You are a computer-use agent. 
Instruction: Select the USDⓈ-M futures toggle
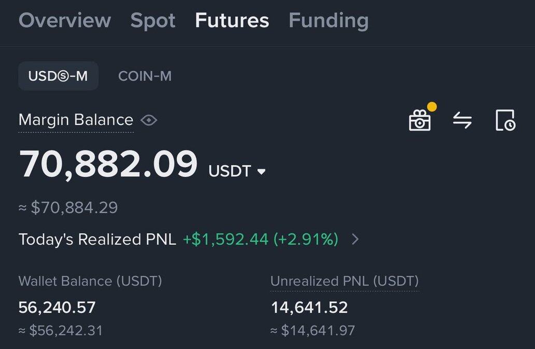click(59, 76)
